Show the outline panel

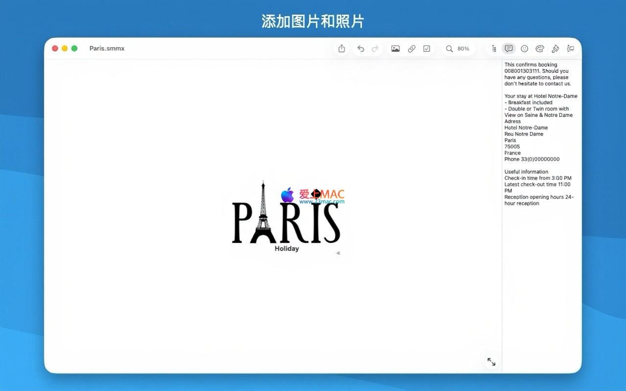point(494,48)
